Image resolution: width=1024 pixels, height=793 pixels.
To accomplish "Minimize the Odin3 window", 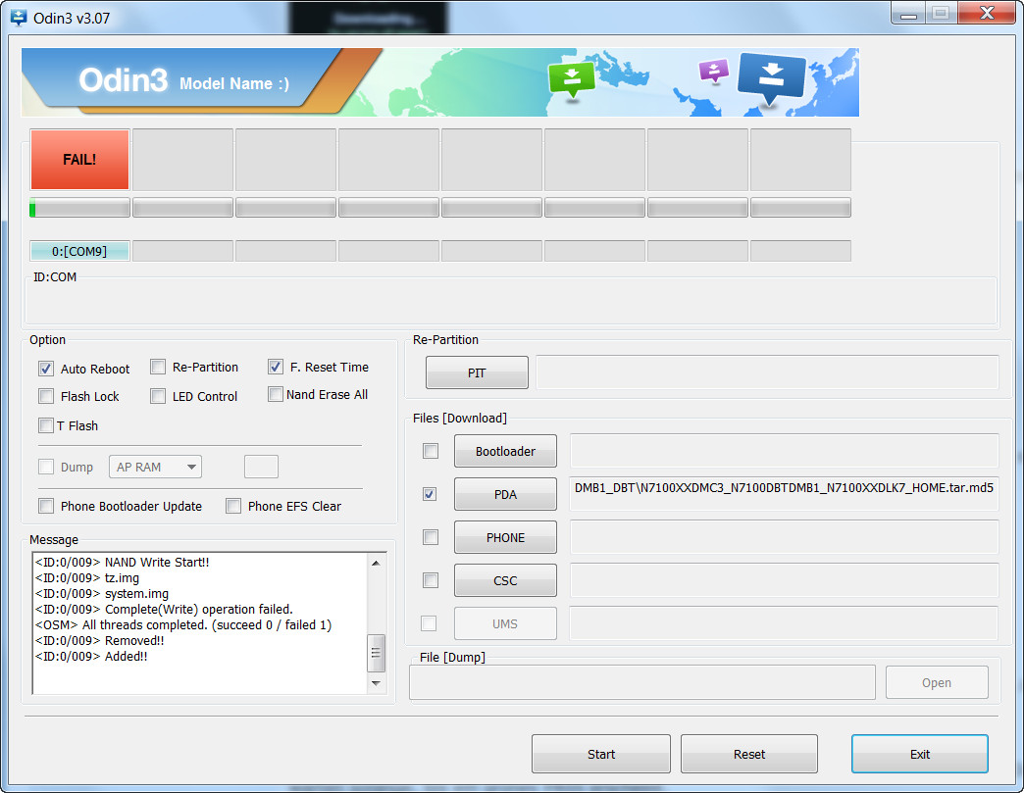I will [907, 13].
